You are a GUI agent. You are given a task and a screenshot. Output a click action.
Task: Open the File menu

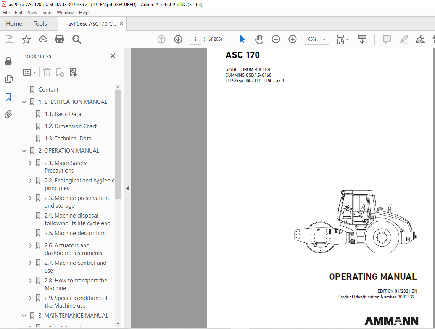pos(6,13)
